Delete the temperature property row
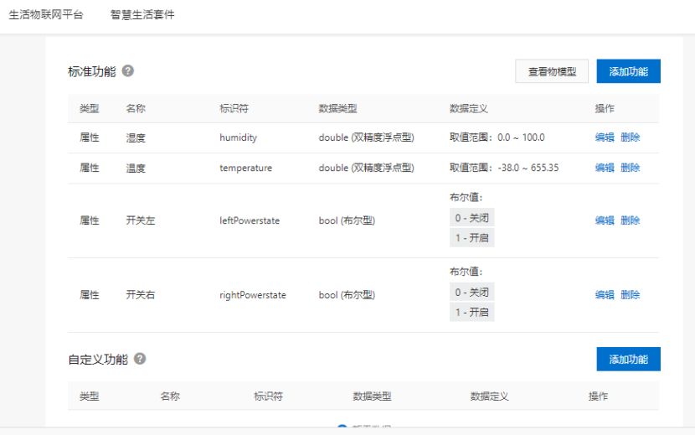Viewport: 695px width, 435px height. click(x=631, y=168)
